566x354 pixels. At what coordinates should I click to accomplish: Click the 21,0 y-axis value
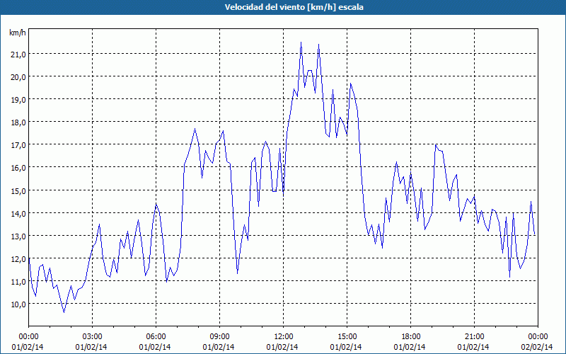(18, 55)
